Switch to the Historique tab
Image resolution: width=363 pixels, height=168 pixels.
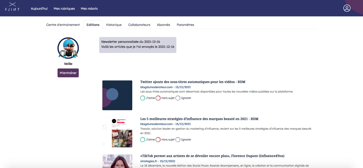pos(114,25)
